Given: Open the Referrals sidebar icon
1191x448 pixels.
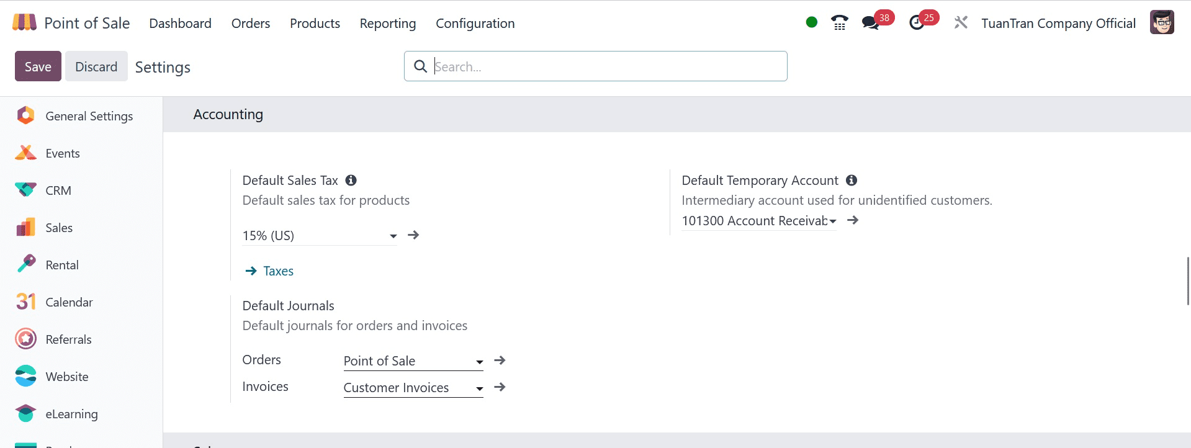Looking at the screenshot, I should pos(26,339).
